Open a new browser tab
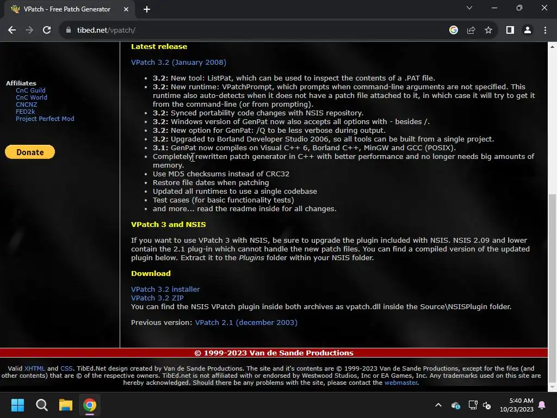The height and width of the screenshot is (418, 557). tap(147, 9)
